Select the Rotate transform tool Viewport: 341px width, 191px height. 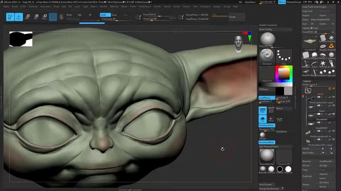click(44, 17)
